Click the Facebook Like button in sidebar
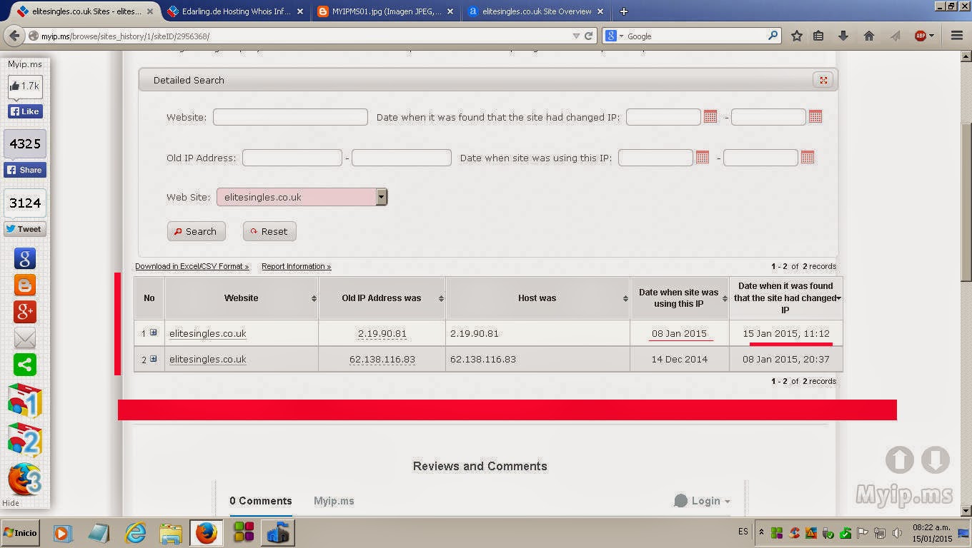The width and height of the screenshot is (972, 548). [x=25, y=111]
